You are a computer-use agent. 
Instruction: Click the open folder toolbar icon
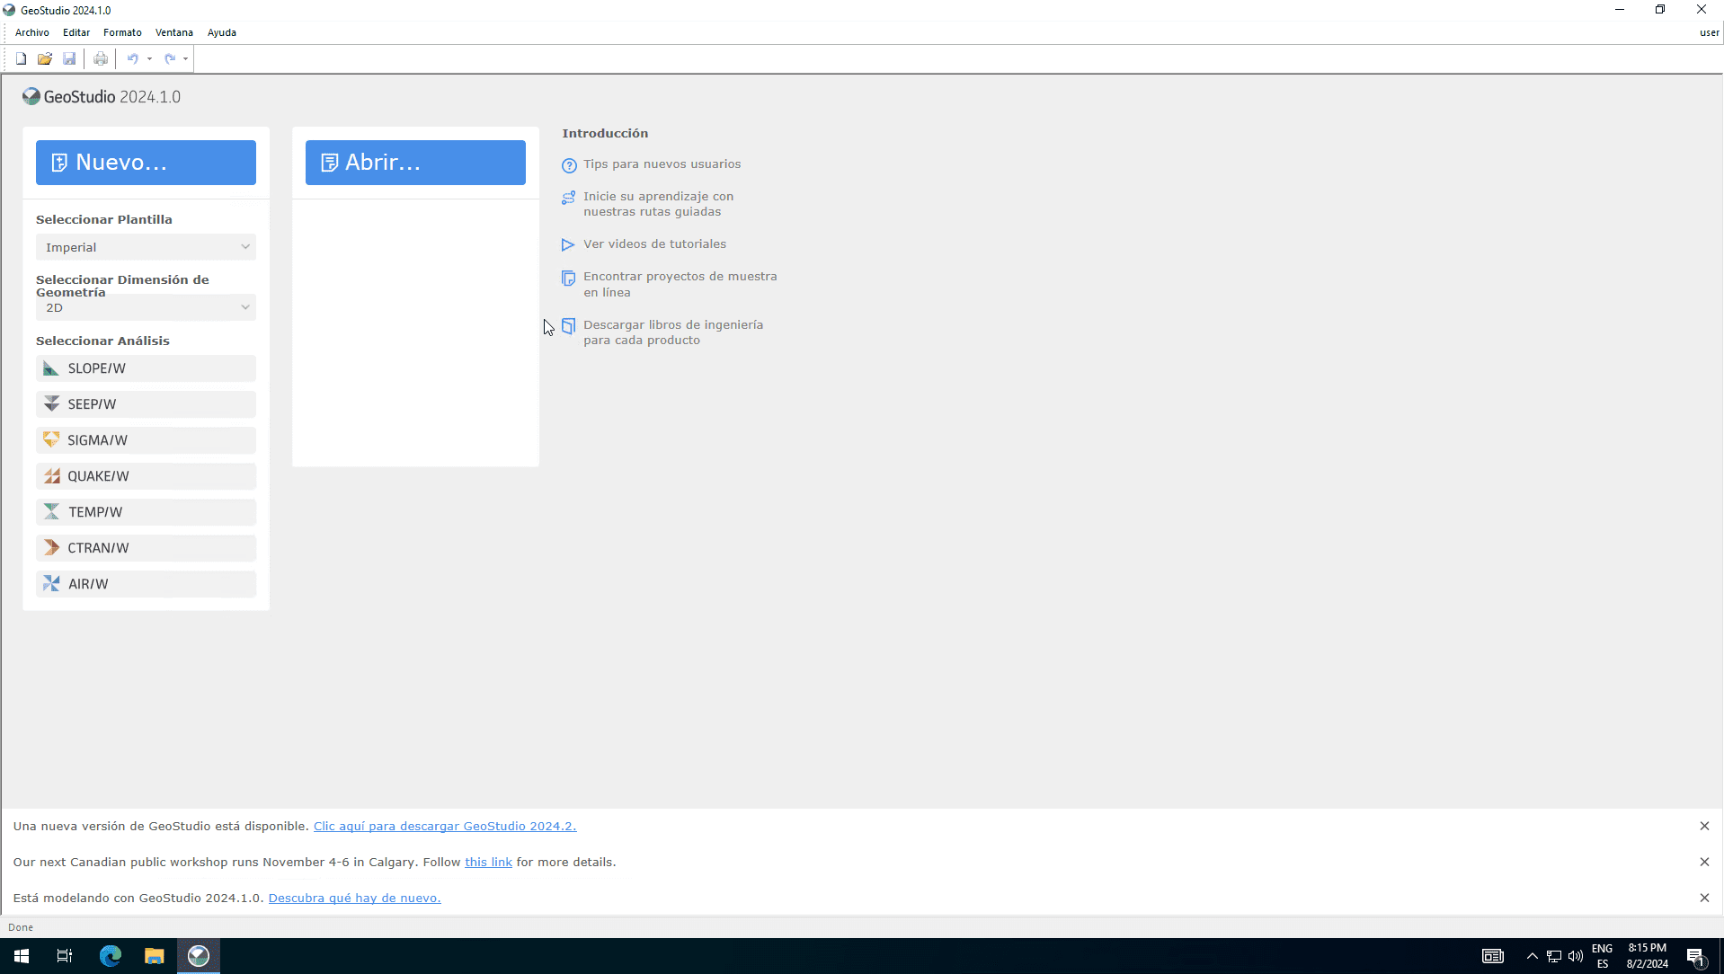45,59
